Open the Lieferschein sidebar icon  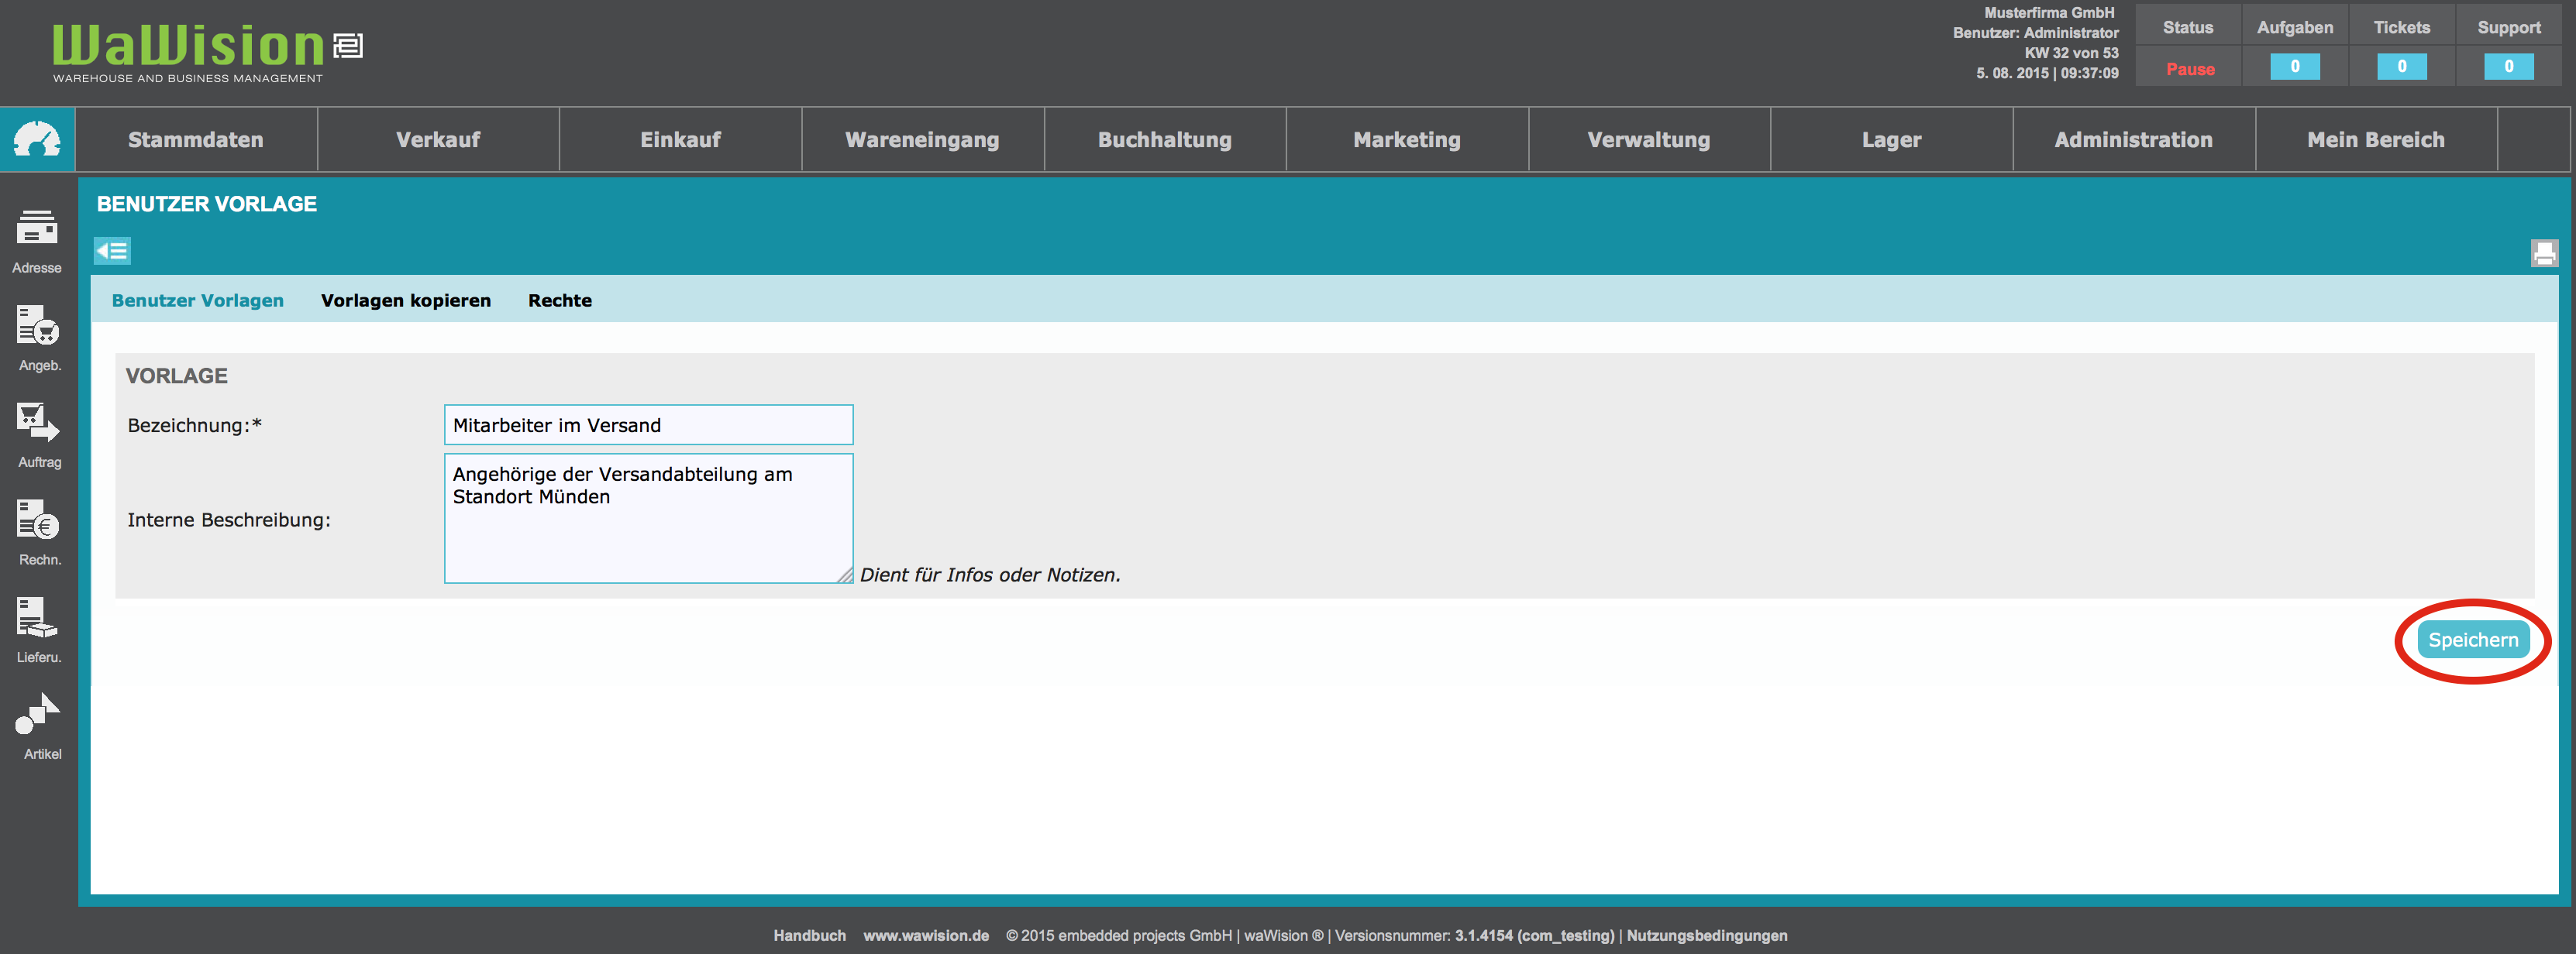[37, 619]
